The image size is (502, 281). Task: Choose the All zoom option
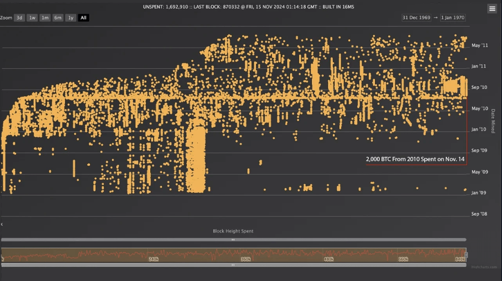[x=83, y=18]
